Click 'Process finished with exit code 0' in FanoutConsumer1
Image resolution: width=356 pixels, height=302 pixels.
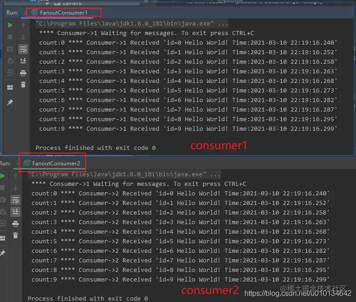[96, 148]
